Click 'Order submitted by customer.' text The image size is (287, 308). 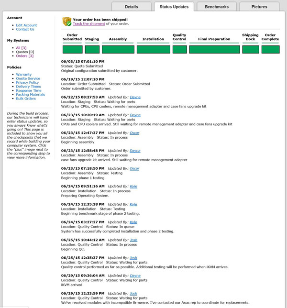pyautogui.click(x=86, y=88)
